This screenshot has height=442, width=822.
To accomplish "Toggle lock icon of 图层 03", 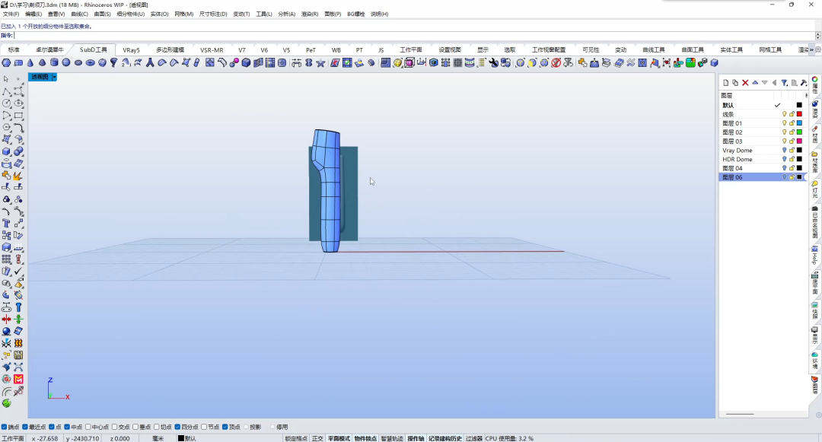I will (x=792, y=141).
